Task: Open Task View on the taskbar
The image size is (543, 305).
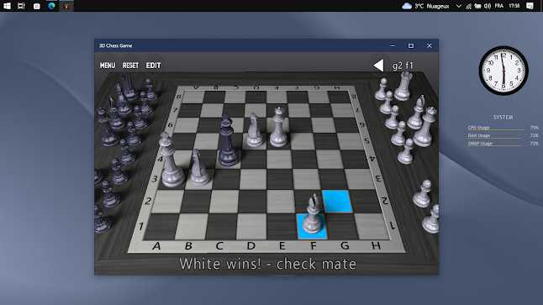Action: tap(22, 6)
